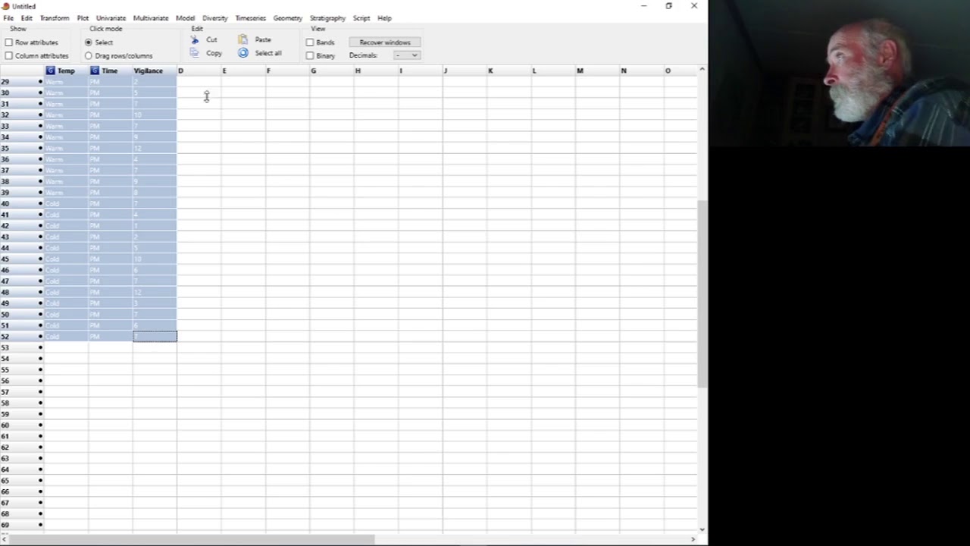Click vertical scrollbar up arrow
The width and height of the screenshot is (970, 546).
pos(702,70)
